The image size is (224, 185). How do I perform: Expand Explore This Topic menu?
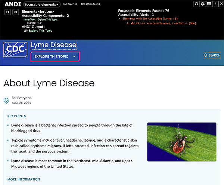pos(55,56)
